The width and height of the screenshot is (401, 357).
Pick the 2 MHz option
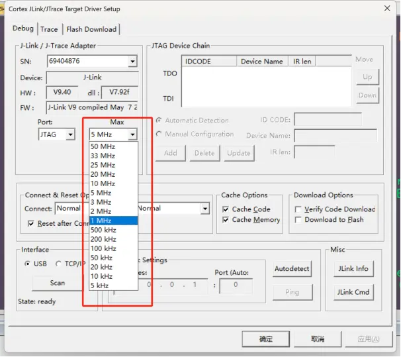coord(113,211)
